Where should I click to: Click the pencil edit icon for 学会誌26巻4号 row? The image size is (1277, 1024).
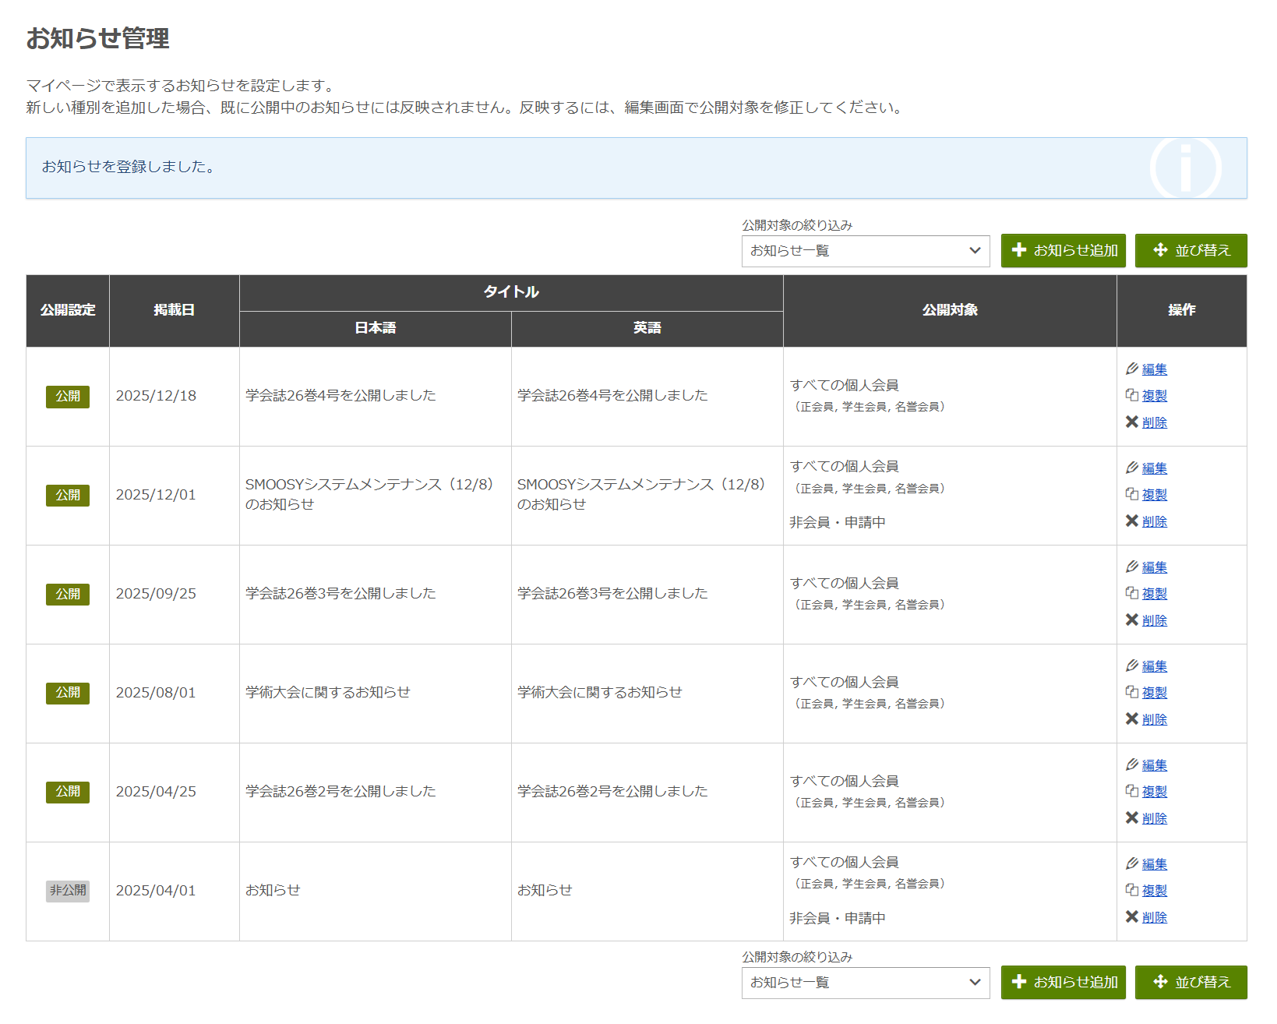[x=1134, y=369]
